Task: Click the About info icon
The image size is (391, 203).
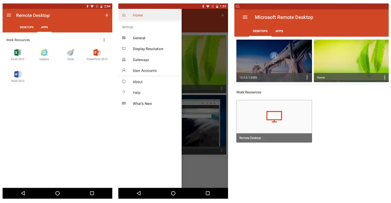Action: point(124,81)
